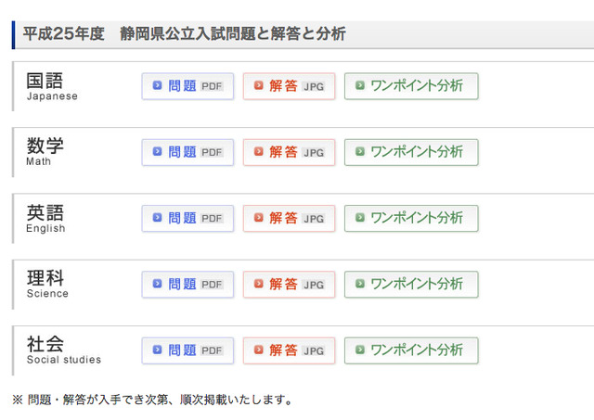Click the JPG label in Science 解答 button
594x420 pixels.
(x=314, y=285)
